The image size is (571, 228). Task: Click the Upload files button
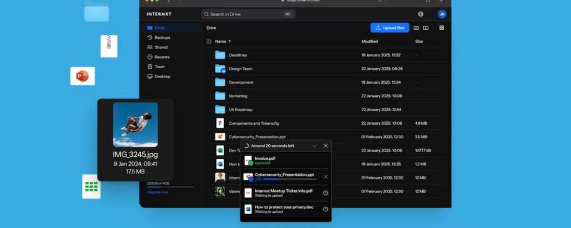pyautogui.click(x=389, y=27)
